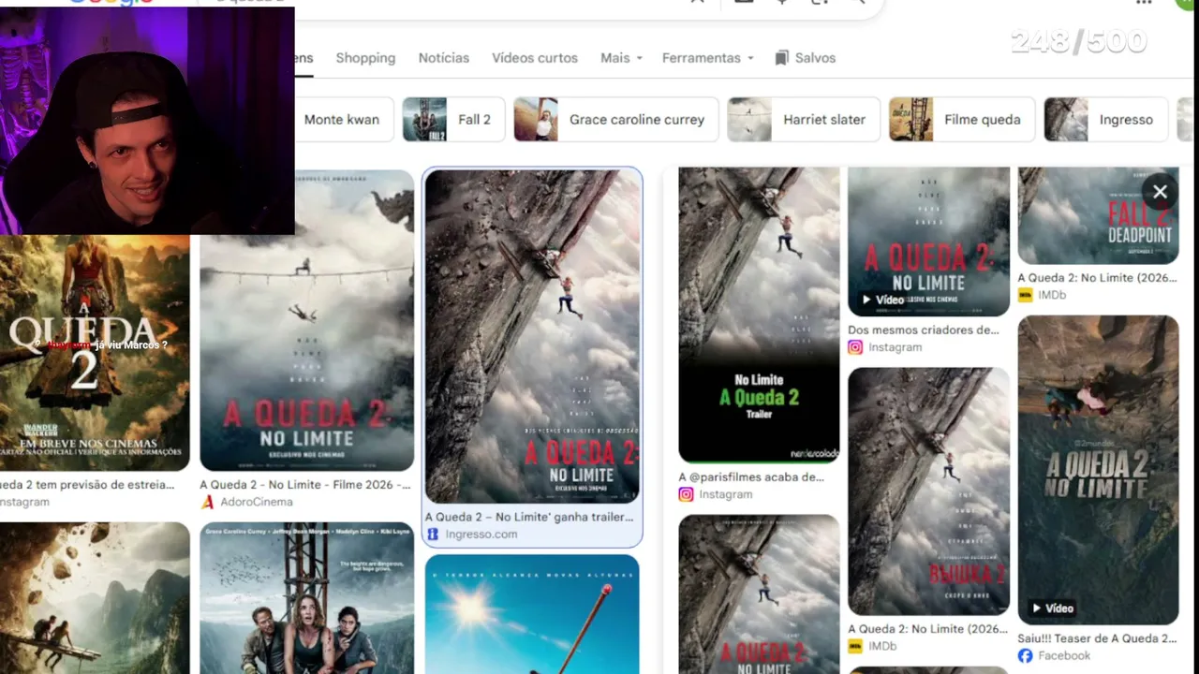Open the falling-rocks mountain image
1199x674 pixels.
click(95, 598)
